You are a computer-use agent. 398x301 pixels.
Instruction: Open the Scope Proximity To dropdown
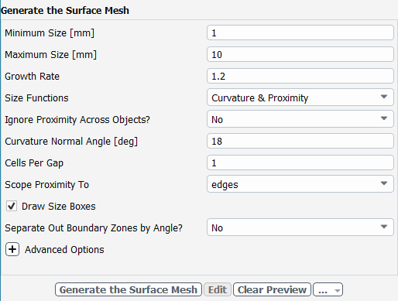coord(300,184)
